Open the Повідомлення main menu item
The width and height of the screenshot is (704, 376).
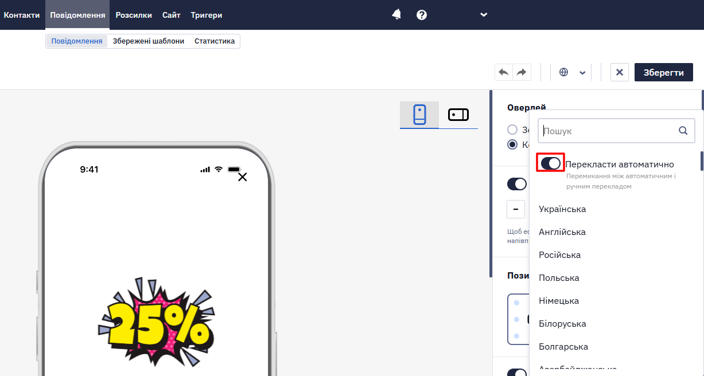77,15
